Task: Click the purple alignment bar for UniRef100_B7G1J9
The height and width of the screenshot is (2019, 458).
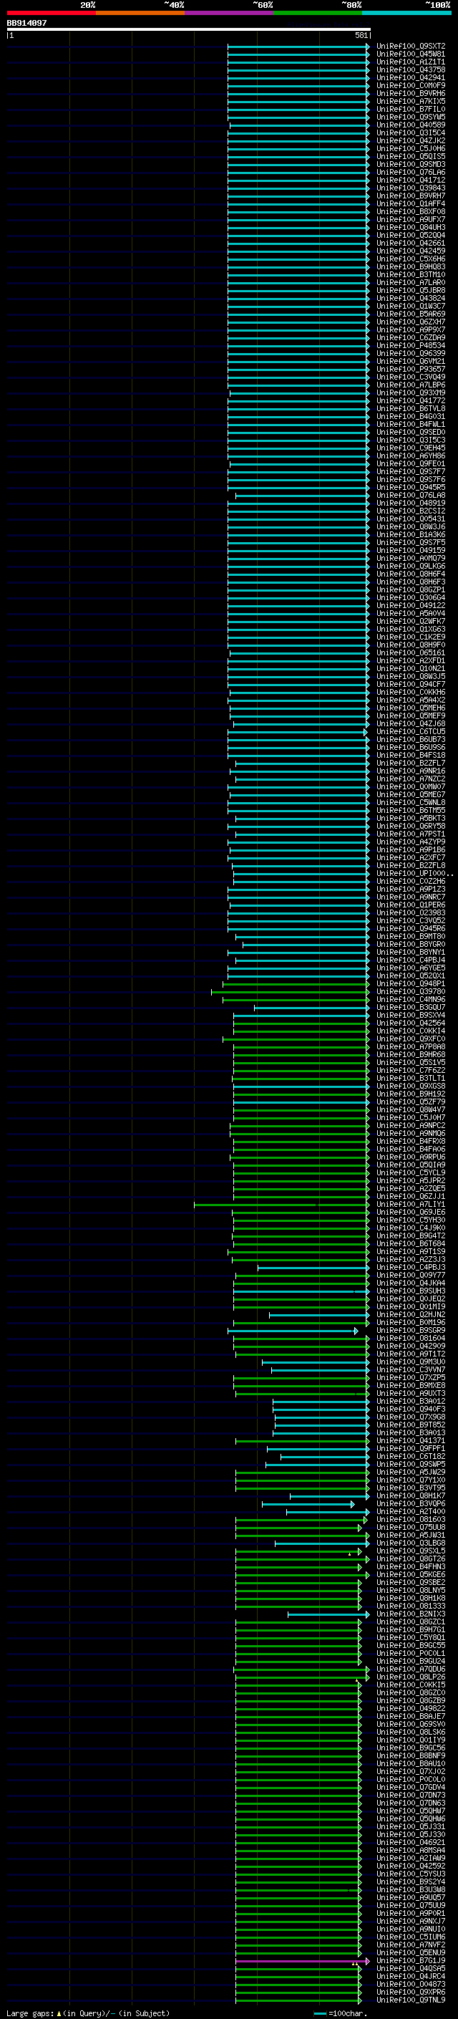Action: [302, 1961]
